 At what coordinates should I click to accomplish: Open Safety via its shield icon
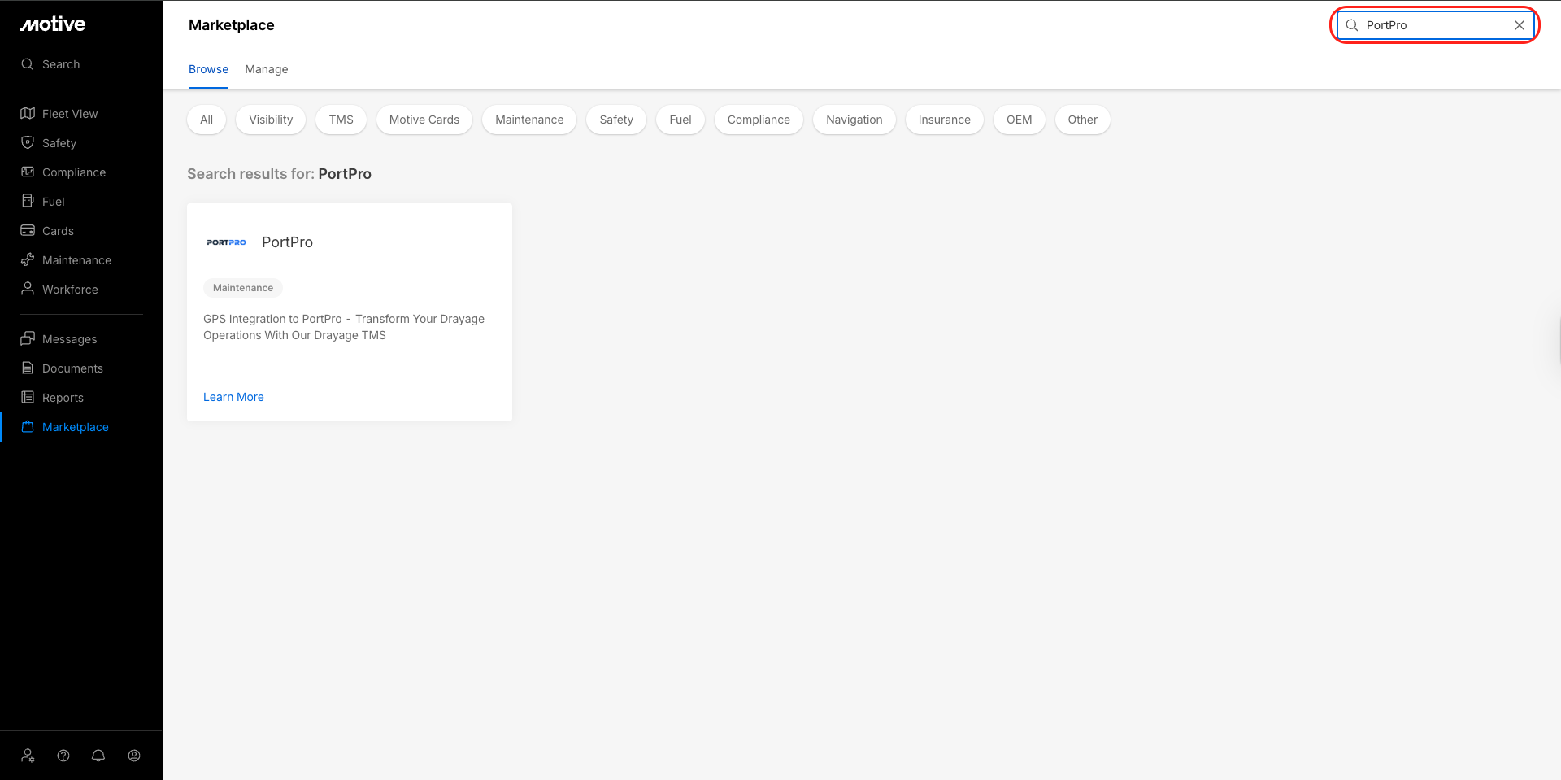(28, 143)
